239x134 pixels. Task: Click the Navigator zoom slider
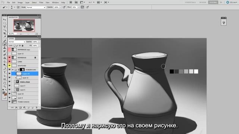[28, 34]
